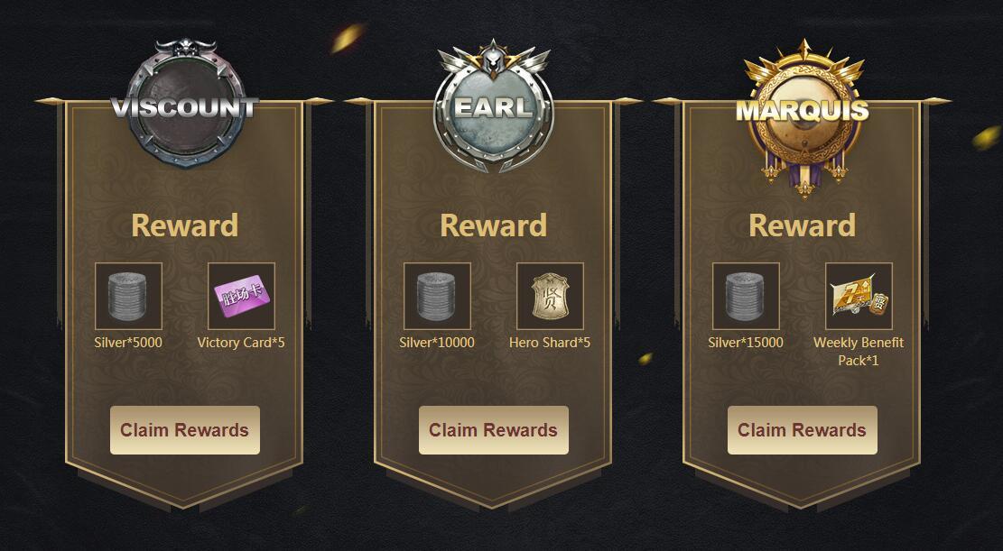Click the Silver*5000 label text
Image resolution: width=1003 pixels, height=551 pixels.
click(128, 343)
